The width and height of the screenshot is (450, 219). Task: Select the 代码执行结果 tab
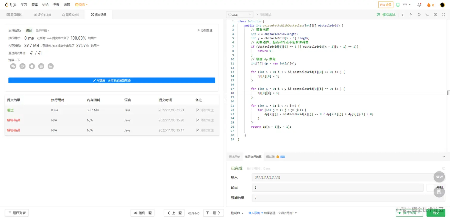(x=253, y=157)
